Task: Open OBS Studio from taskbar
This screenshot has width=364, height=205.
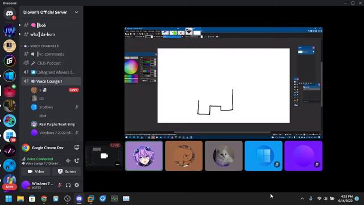Action: coord(67,199)
